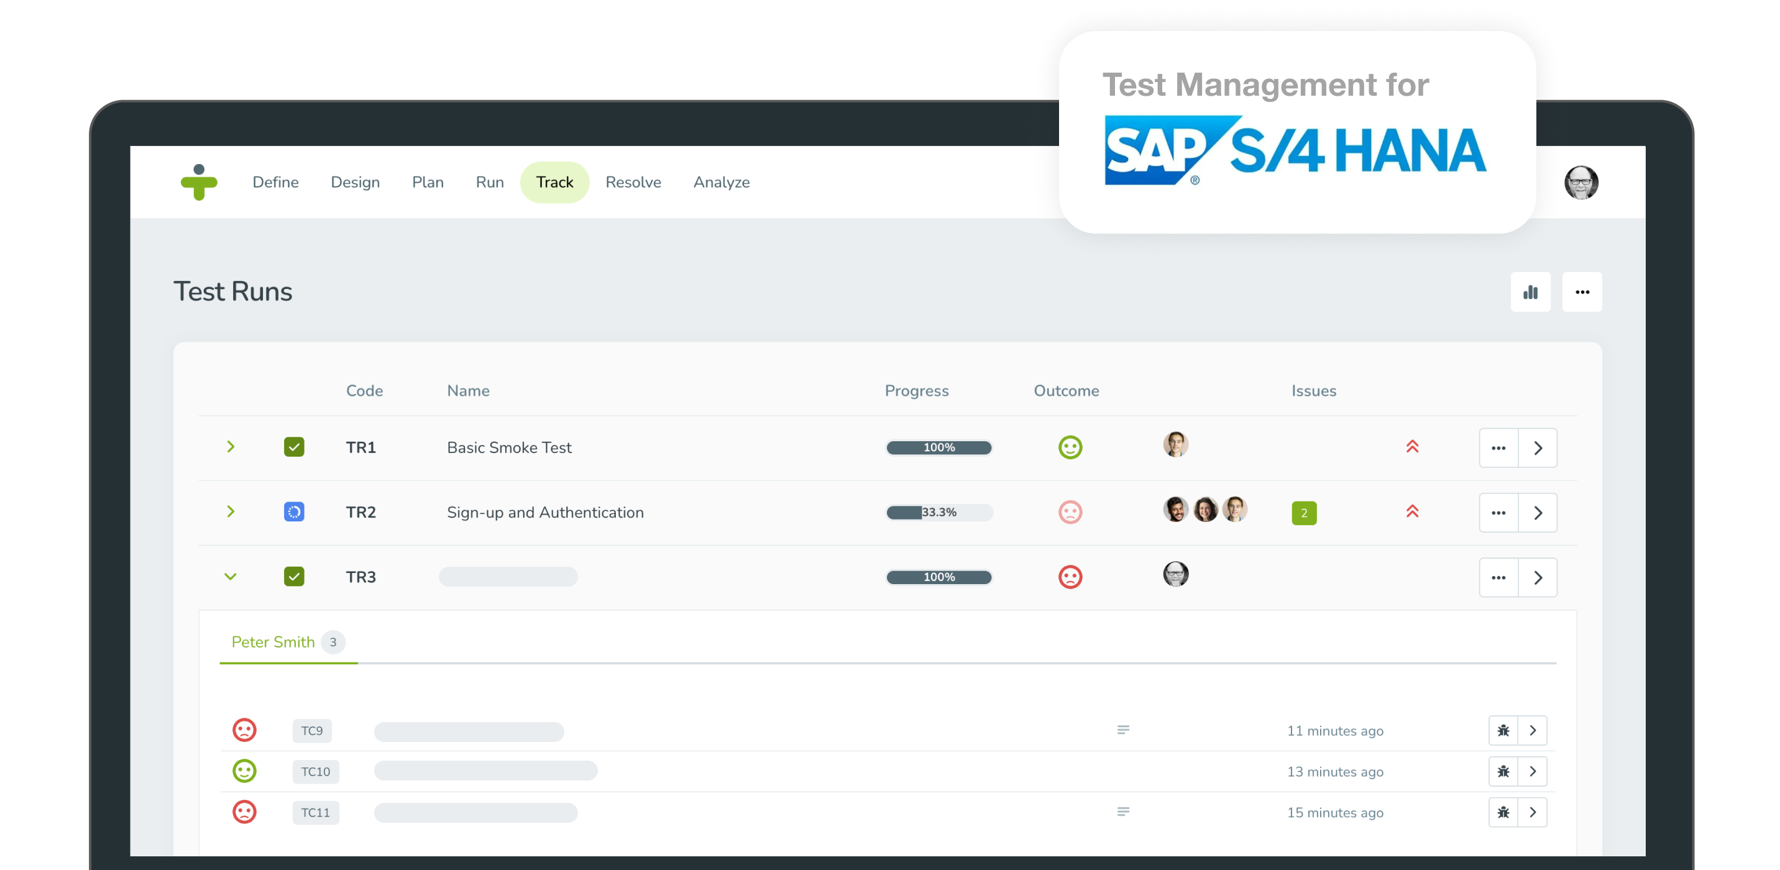This screenshot has width=1780, height=870.
Task: Click the '15 minutes ago' timestamp
Action: point(1334,813)
